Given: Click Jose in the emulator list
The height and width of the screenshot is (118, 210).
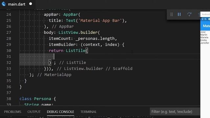Looking at the screenshot, I should [x=203, y=32].
